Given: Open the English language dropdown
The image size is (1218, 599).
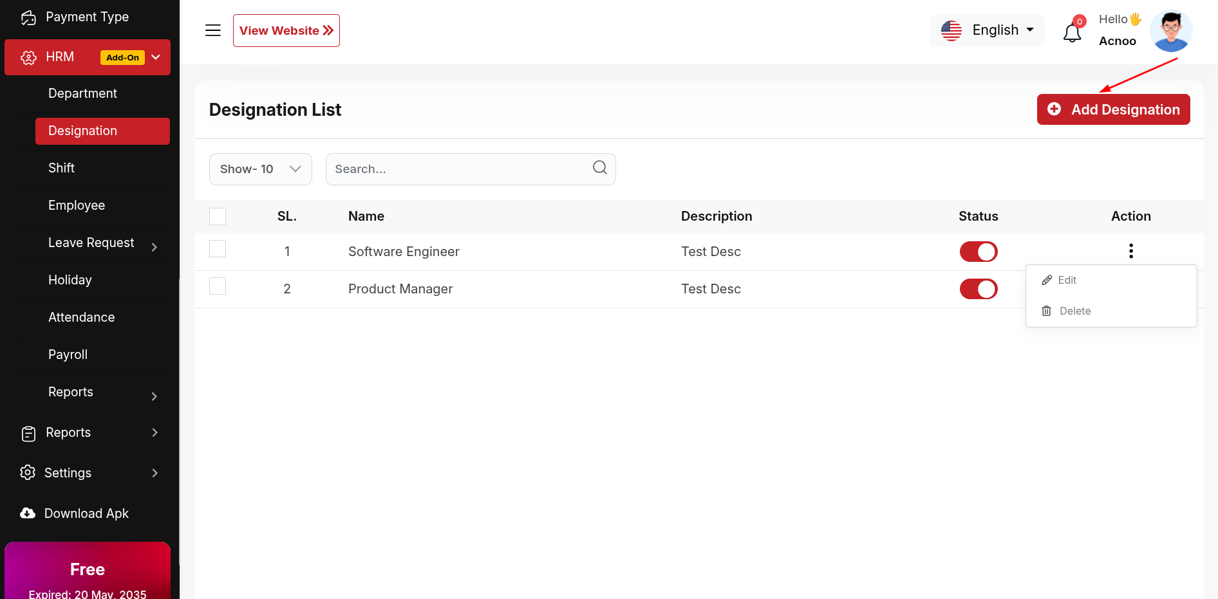Looking at the screenshot, I should coord(987,30).
